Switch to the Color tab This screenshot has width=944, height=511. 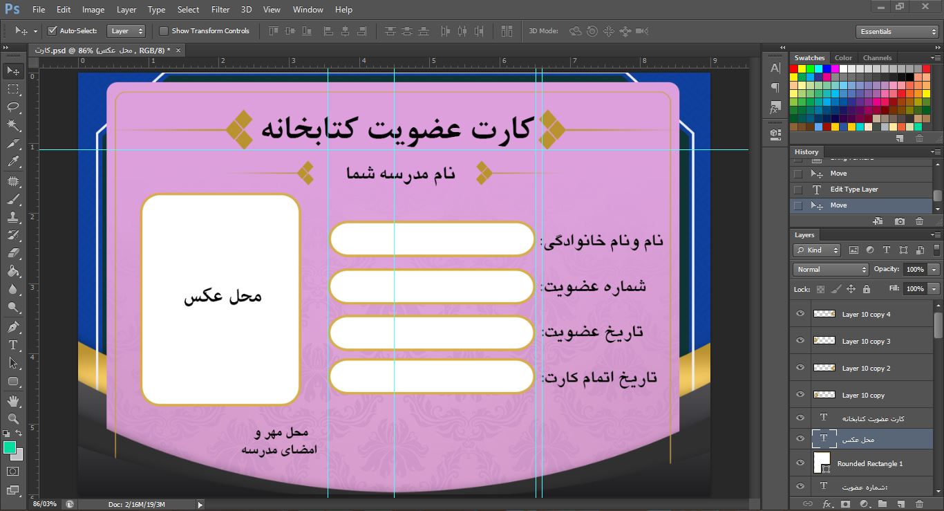click(843, 58)
